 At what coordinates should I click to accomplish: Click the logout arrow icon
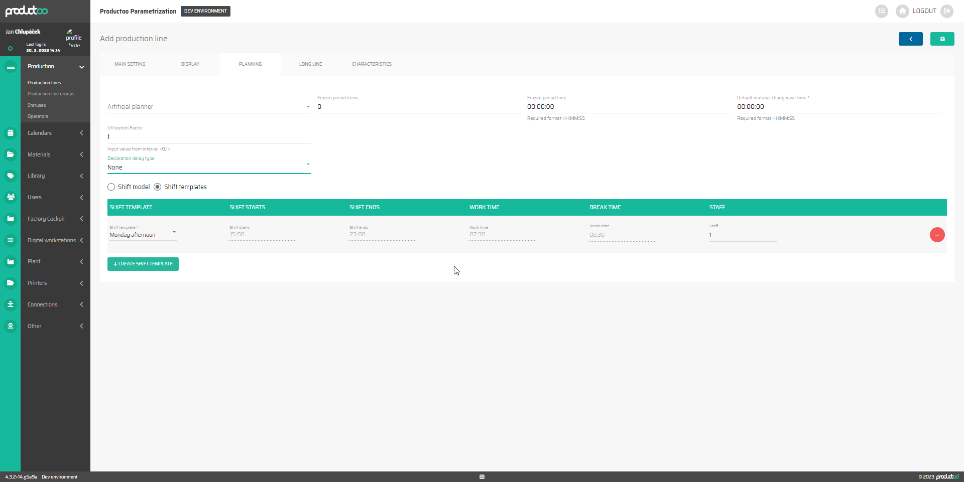point(947,11)
